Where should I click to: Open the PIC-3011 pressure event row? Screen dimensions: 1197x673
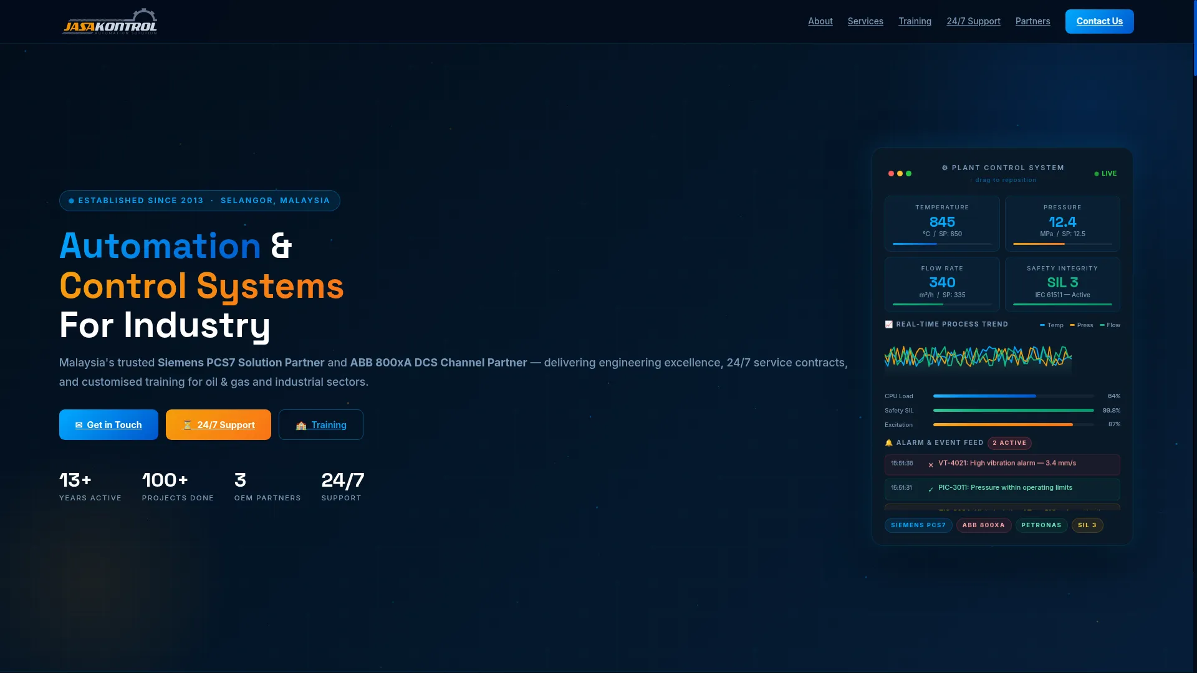tap(1002, 489)
